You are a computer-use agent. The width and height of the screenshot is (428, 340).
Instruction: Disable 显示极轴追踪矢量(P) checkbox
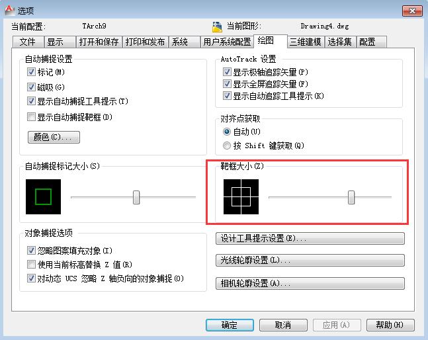(227, 71)
